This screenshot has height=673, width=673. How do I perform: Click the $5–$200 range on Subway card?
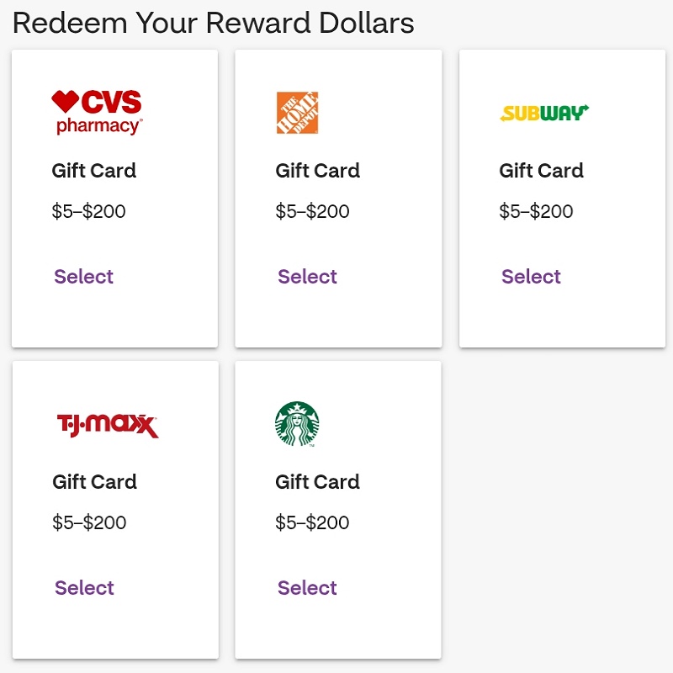pyautogui.click(x=536, y=211)
